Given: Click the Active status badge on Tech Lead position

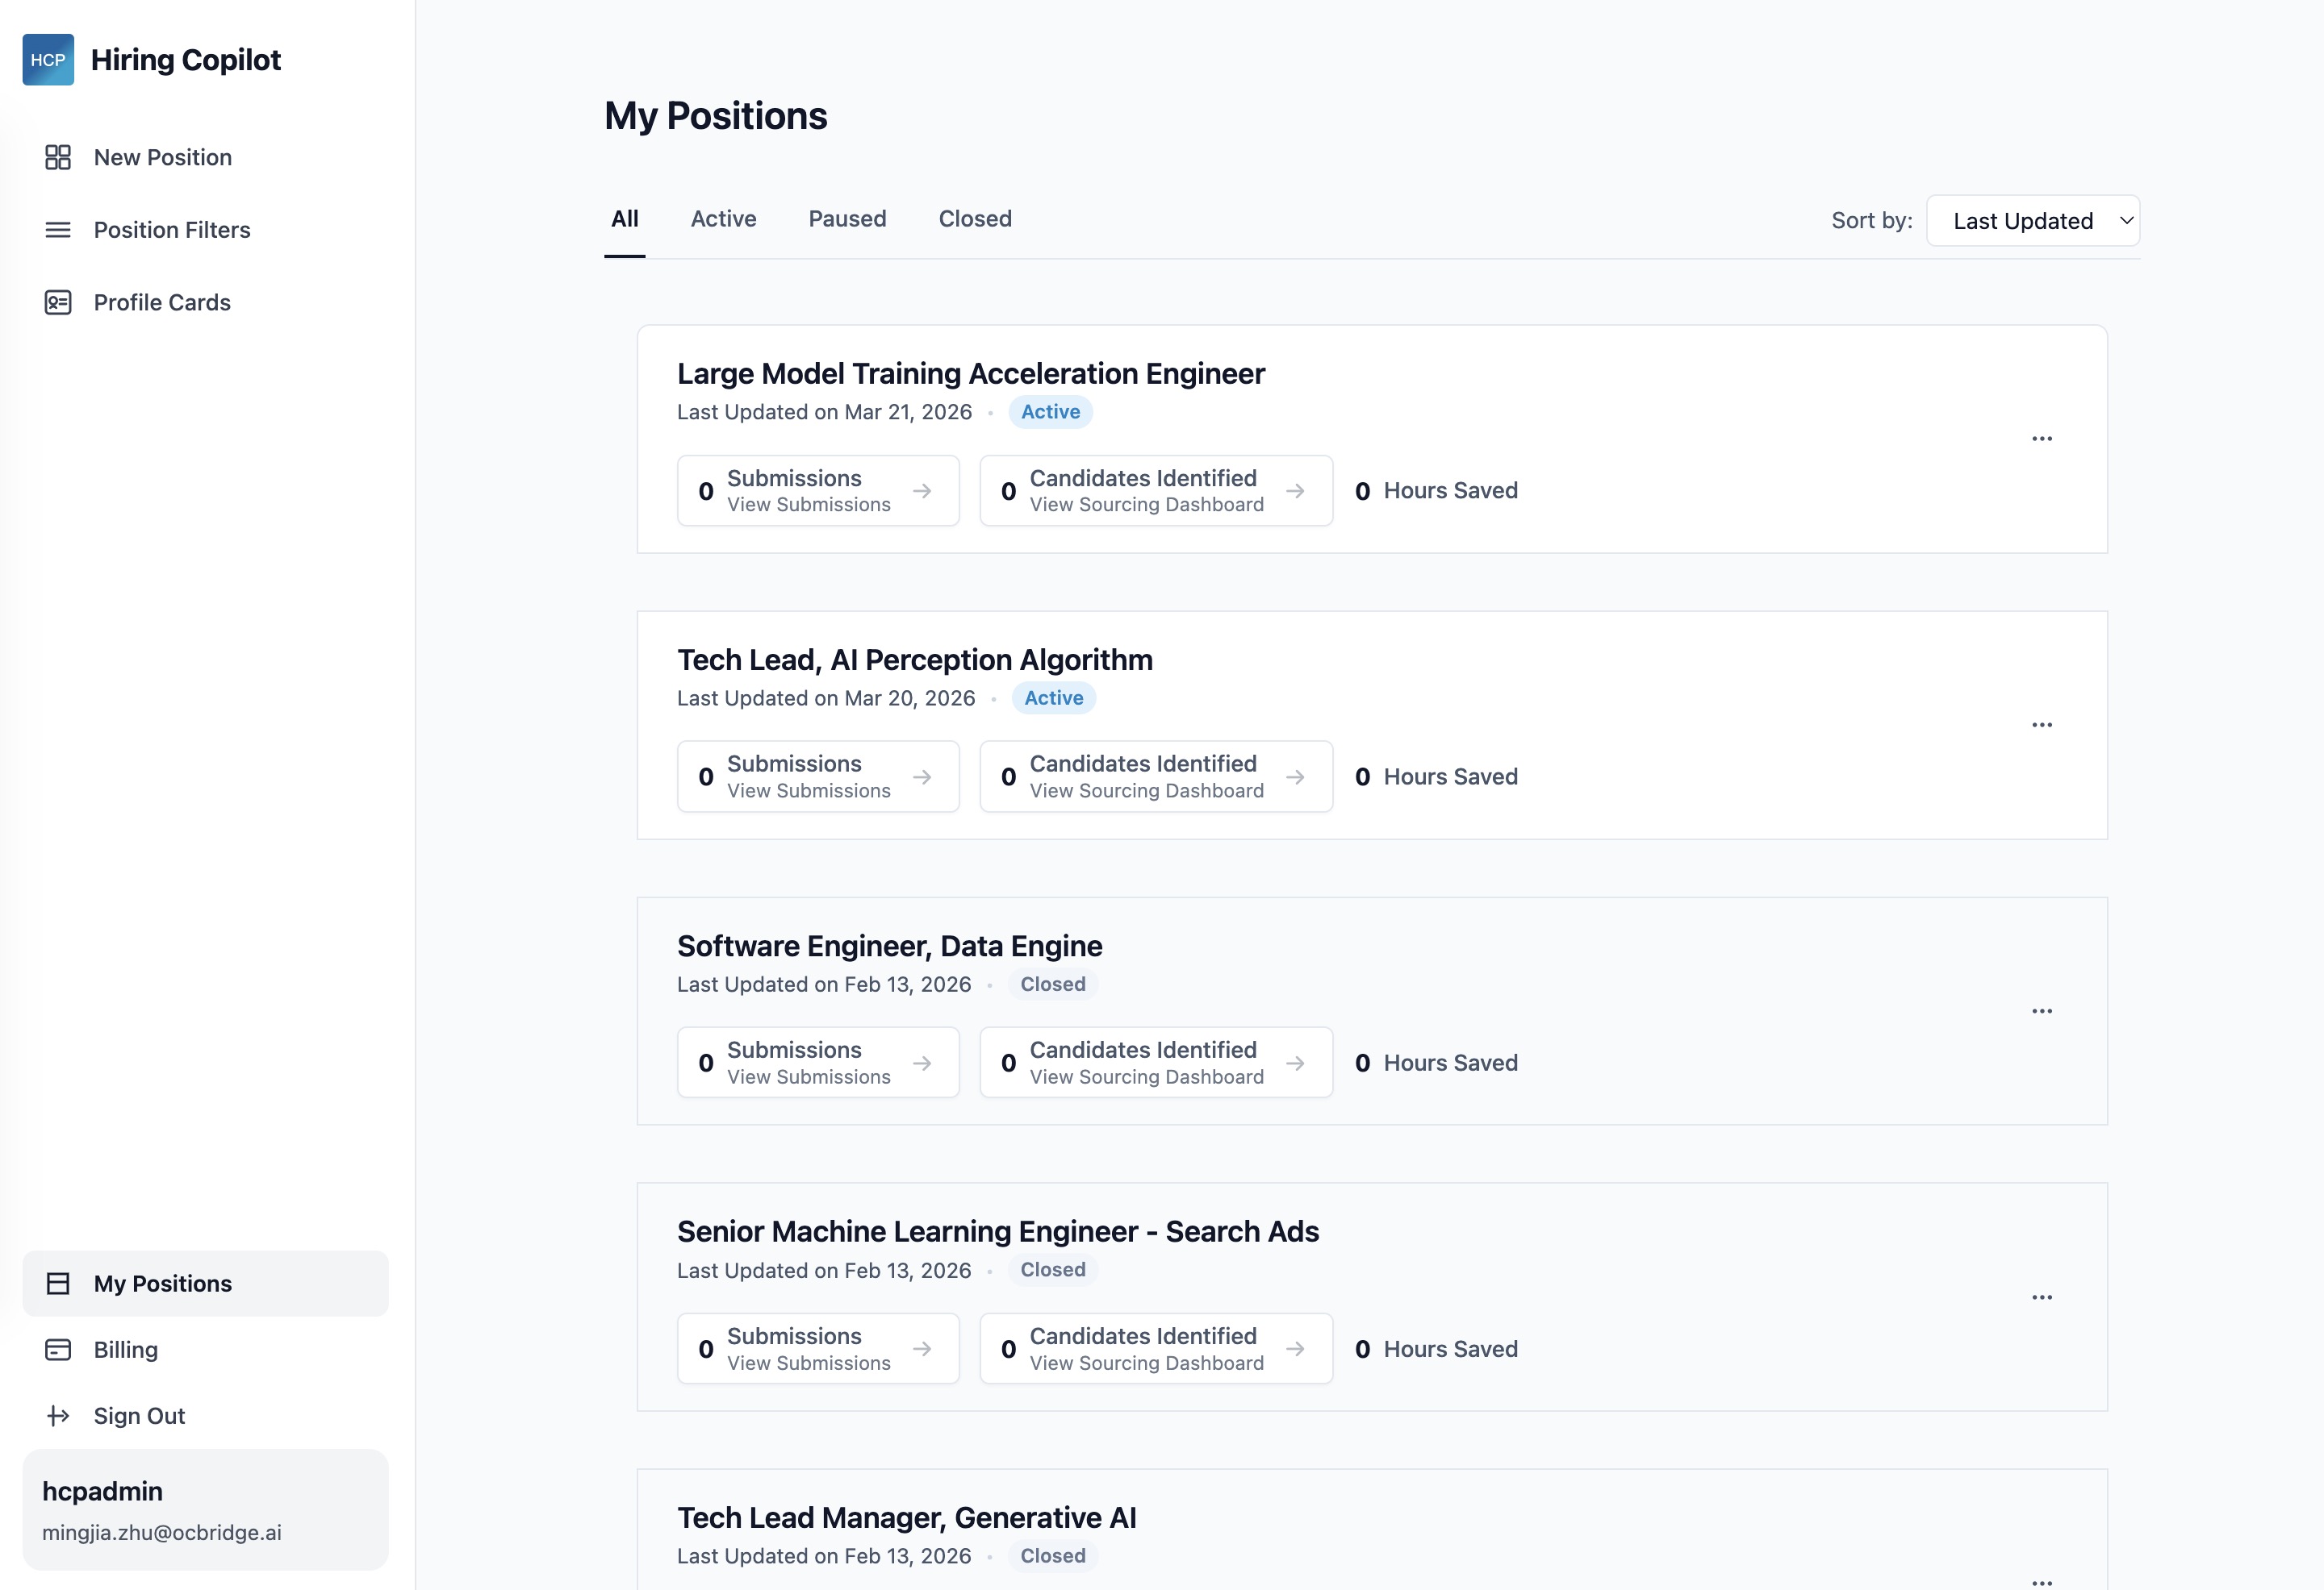Looking at the screenshot, I should pyautogui.click(x=1052, y=697).
